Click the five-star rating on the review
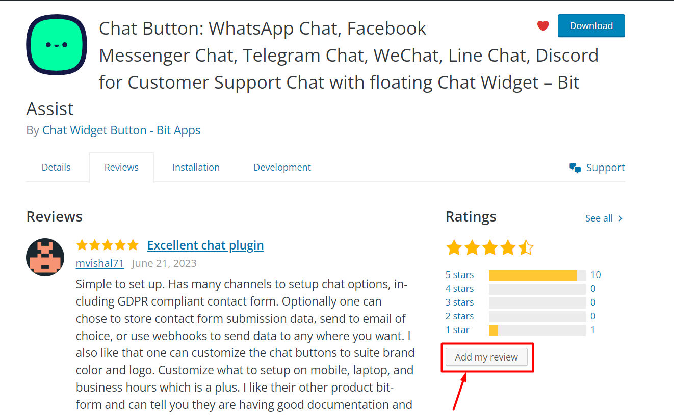 point(107,245)
